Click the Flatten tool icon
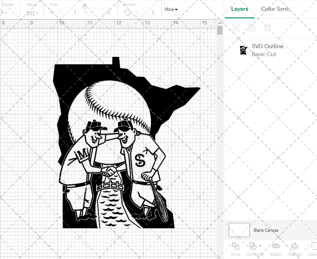Image resolution: width=317 pixels, height=259 pixels. pyautogui.click(x=295, y=246)
